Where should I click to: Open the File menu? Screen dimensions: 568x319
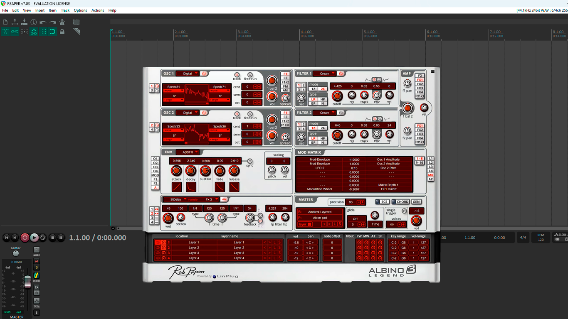point(5,10)
